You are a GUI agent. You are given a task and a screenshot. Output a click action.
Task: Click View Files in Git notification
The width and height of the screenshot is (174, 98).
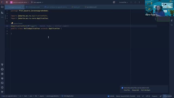coord(127,90)
